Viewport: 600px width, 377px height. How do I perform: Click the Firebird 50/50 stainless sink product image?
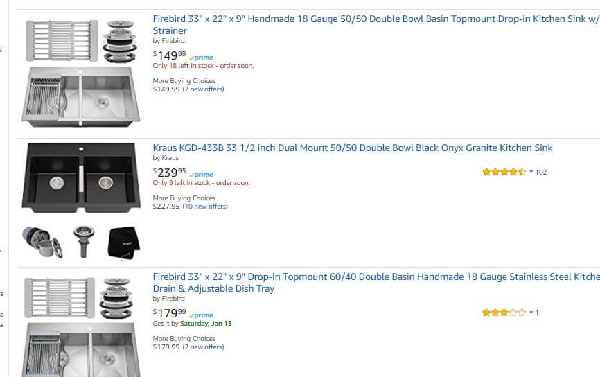point(81,73)
